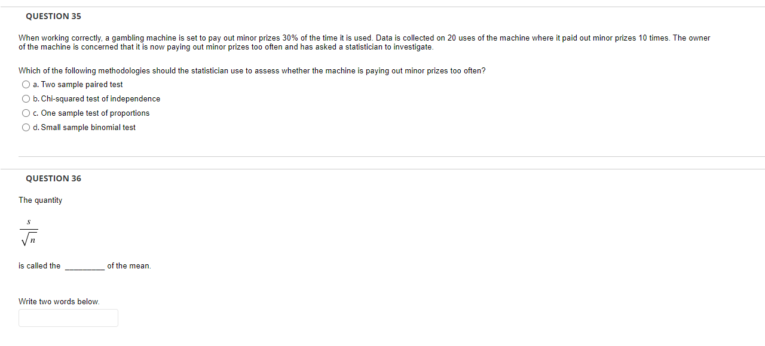Select answer a, Two sample paired test
Image resolution: width=765 pixels, height=346 pixels.
click(x=26, y=84)
